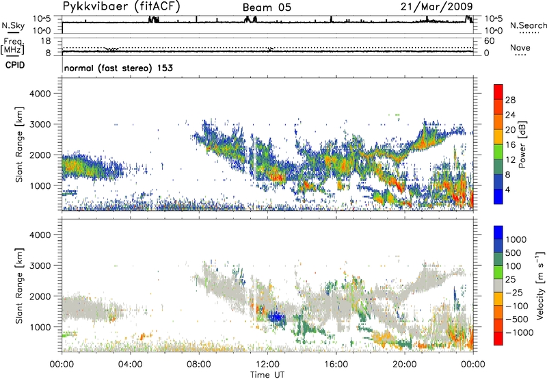Viewport: 547px width, 379px height.
Task: Click the 12 label on power colorbar
Action: 510,160
